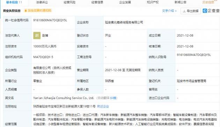Viewport: 220px width, 127px height.
Task: Click the 企查查 logo icon
Action: 205,11
